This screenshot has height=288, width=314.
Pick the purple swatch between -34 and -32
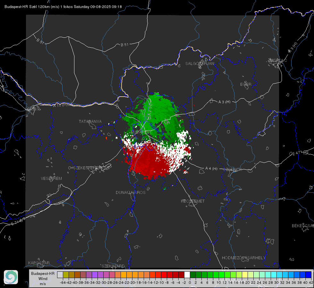(x=95, y=275)
